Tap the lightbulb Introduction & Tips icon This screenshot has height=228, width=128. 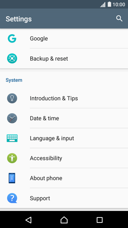click(12, 98)
